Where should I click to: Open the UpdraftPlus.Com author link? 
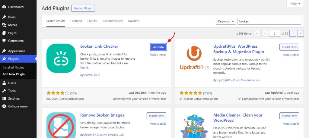228,80
